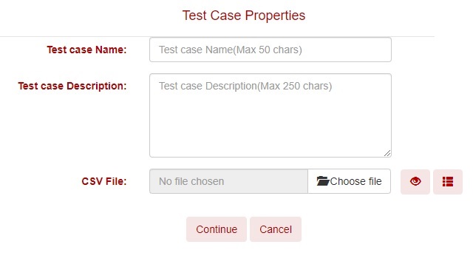Click into the Test case Description textarea
The height and width of the screenshot is (267, 473).
[270, 115]
